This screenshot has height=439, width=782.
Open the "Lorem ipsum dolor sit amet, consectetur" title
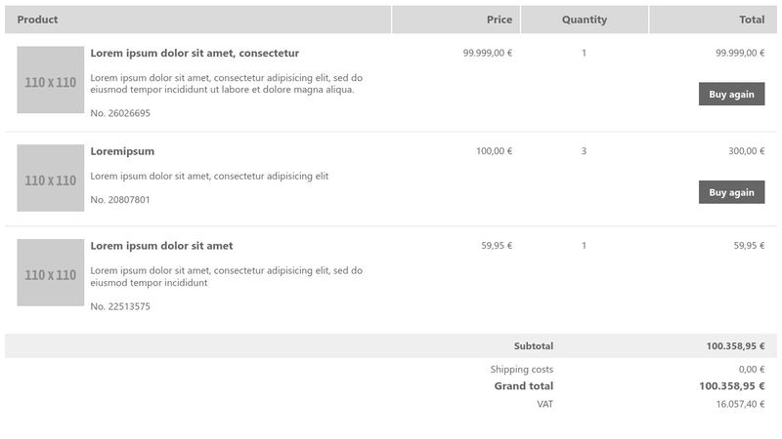(x=195, y=53)
